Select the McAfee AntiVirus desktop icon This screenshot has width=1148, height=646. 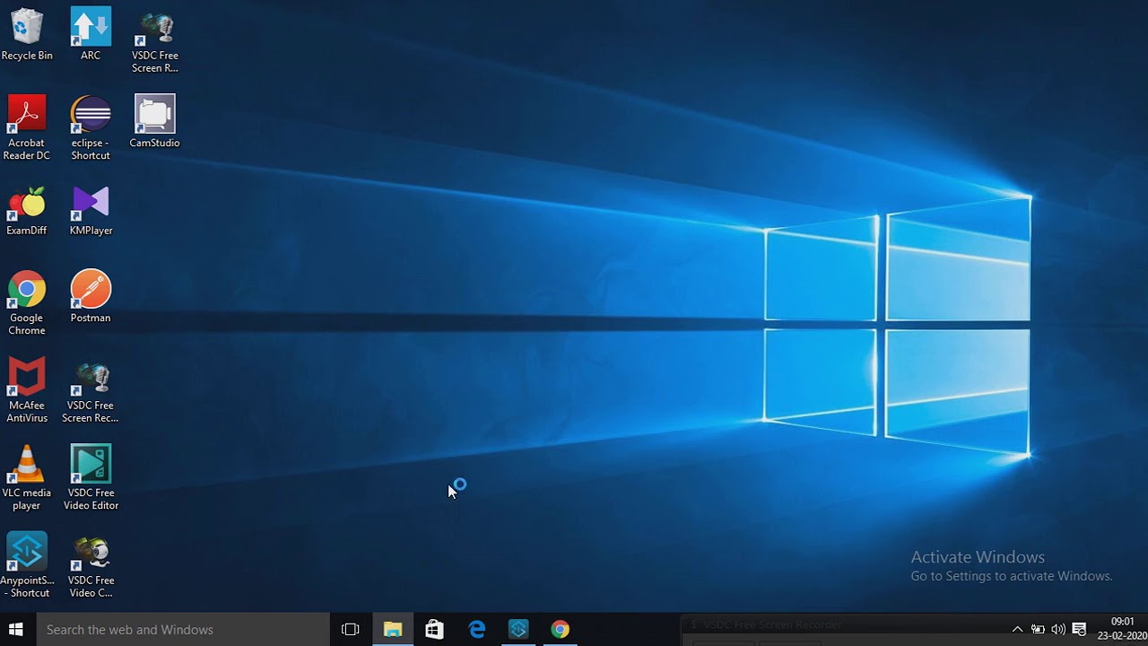coord(27,390)
